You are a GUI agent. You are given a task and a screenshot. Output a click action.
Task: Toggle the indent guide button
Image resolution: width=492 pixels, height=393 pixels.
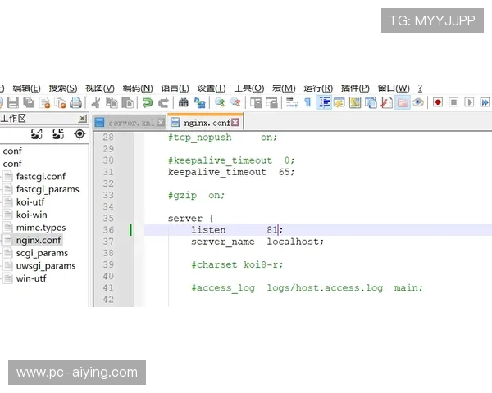pos(324,102)
